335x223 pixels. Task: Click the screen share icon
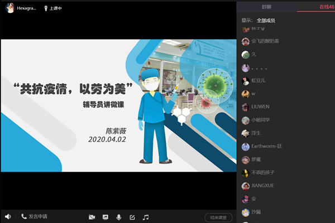pyautogui.click(x=105, y=217)
